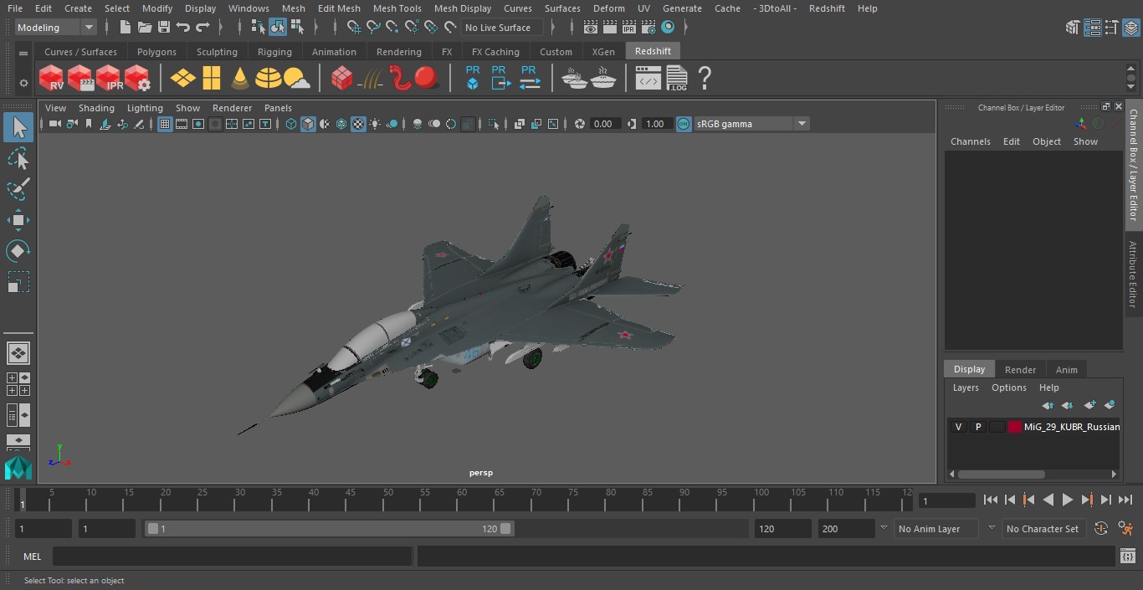
Task: Switch to the Polygons shelf tab
Action: pyautogui.click(x=156, y=52)
